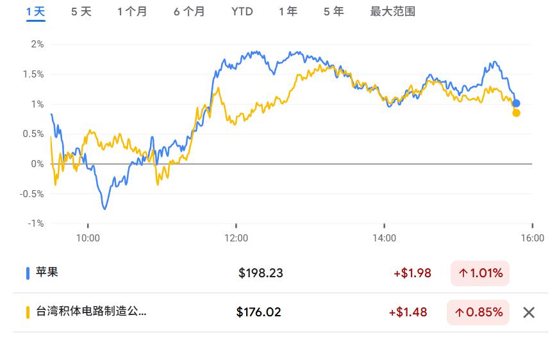
Task: Click the 12:00 marker on time axis
Action: point(236,238)
